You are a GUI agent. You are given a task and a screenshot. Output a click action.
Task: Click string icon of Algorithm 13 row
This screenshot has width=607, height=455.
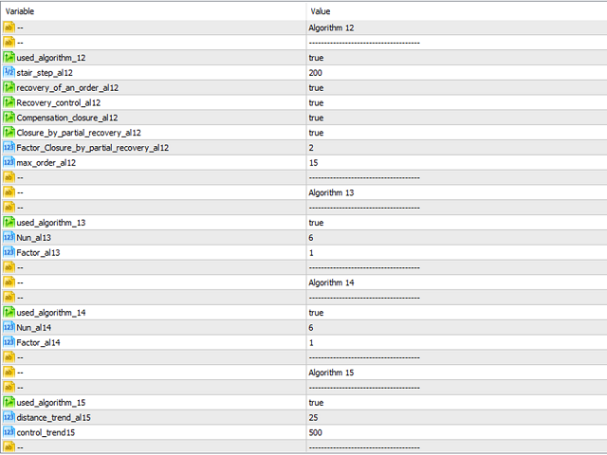point(9,192)
